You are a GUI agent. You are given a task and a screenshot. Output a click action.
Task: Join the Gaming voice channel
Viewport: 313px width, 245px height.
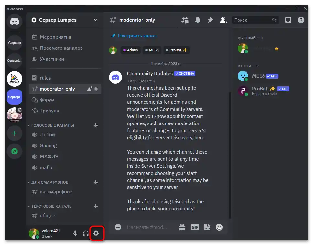tap(65, 146)
